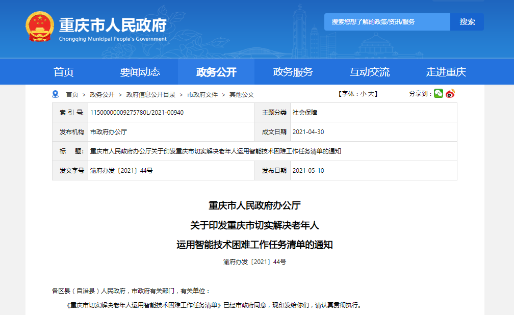Open 政府信息公开目录 breadcrumb link
This screenshot has width=514, height=315.
tap(151, 94)
